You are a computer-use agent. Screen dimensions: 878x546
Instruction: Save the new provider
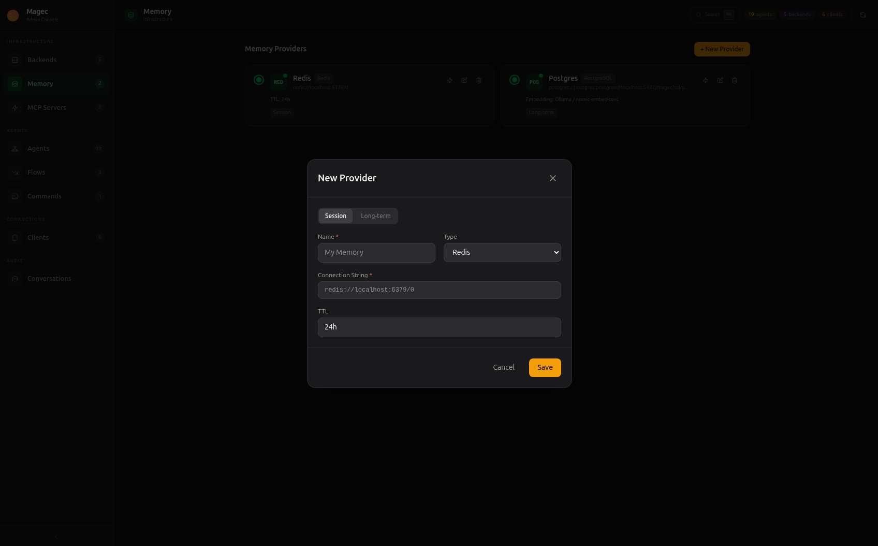point(545,367)
